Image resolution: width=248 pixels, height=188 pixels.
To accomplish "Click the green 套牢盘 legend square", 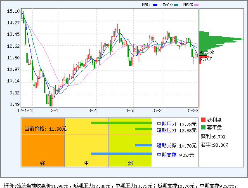I will [203, 127].
